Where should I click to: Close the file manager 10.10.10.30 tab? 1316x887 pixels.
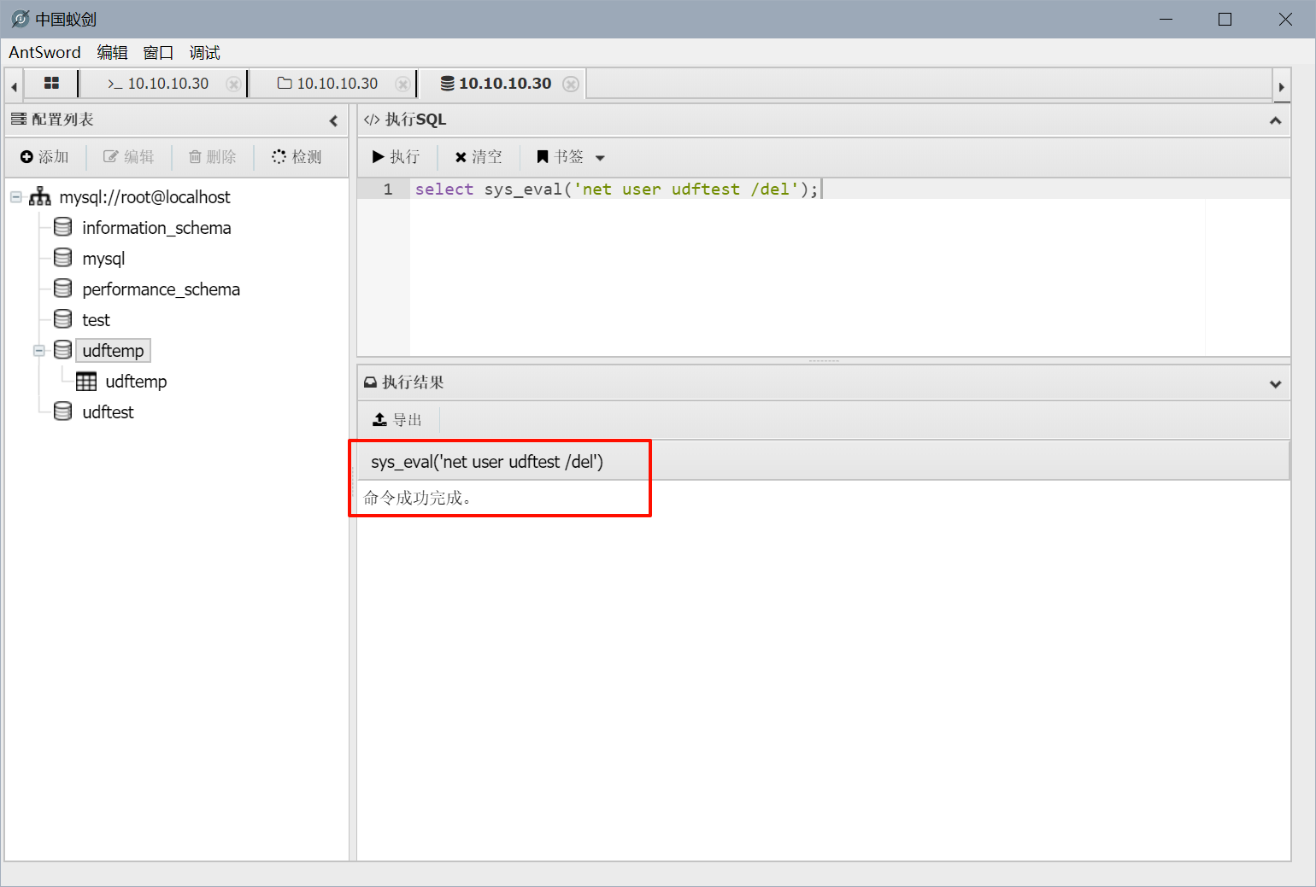[x=402, y=84]
